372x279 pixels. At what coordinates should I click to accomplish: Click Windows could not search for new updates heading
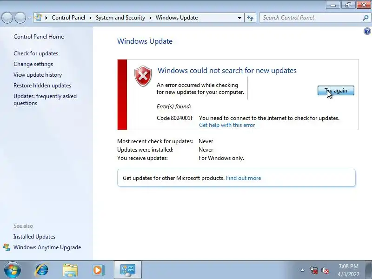tap(227, 71)
